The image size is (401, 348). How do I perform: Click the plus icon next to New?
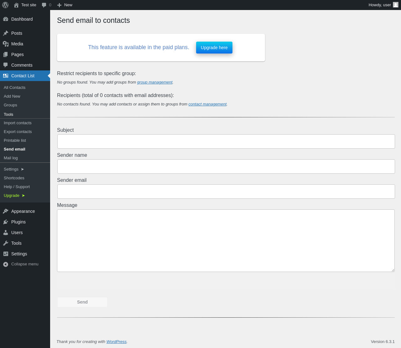point(59,5)
